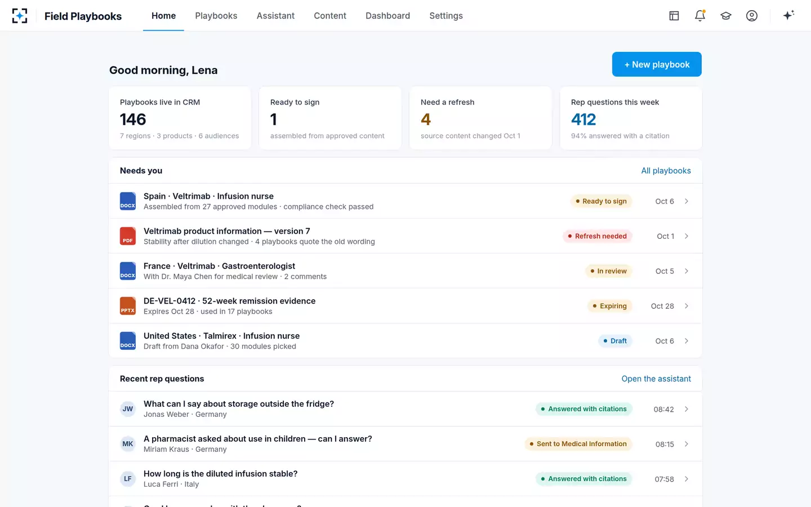
Task: Click the LF avatar for Luca Ferri
Action: 128,479
